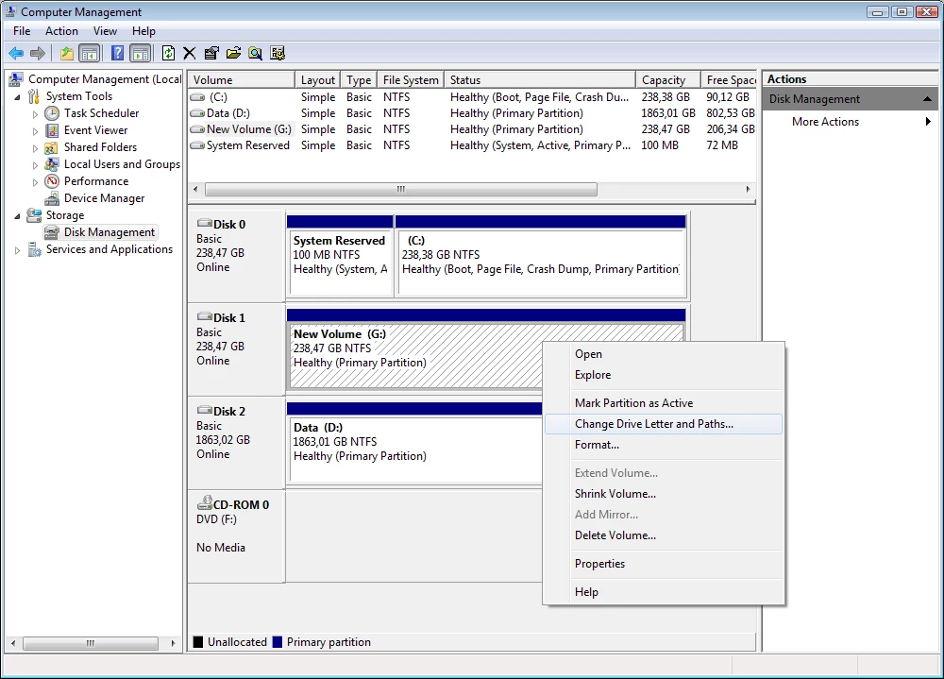This screenshot has height=679, width=944.
Task: Click the Device Manager icon in tree
Action: [x=52, y=198]
